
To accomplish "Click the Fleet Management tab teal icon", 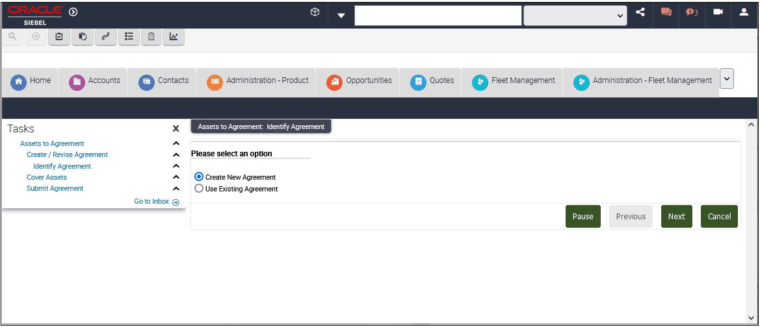I will pyautogui.click(x=480, y=82).
